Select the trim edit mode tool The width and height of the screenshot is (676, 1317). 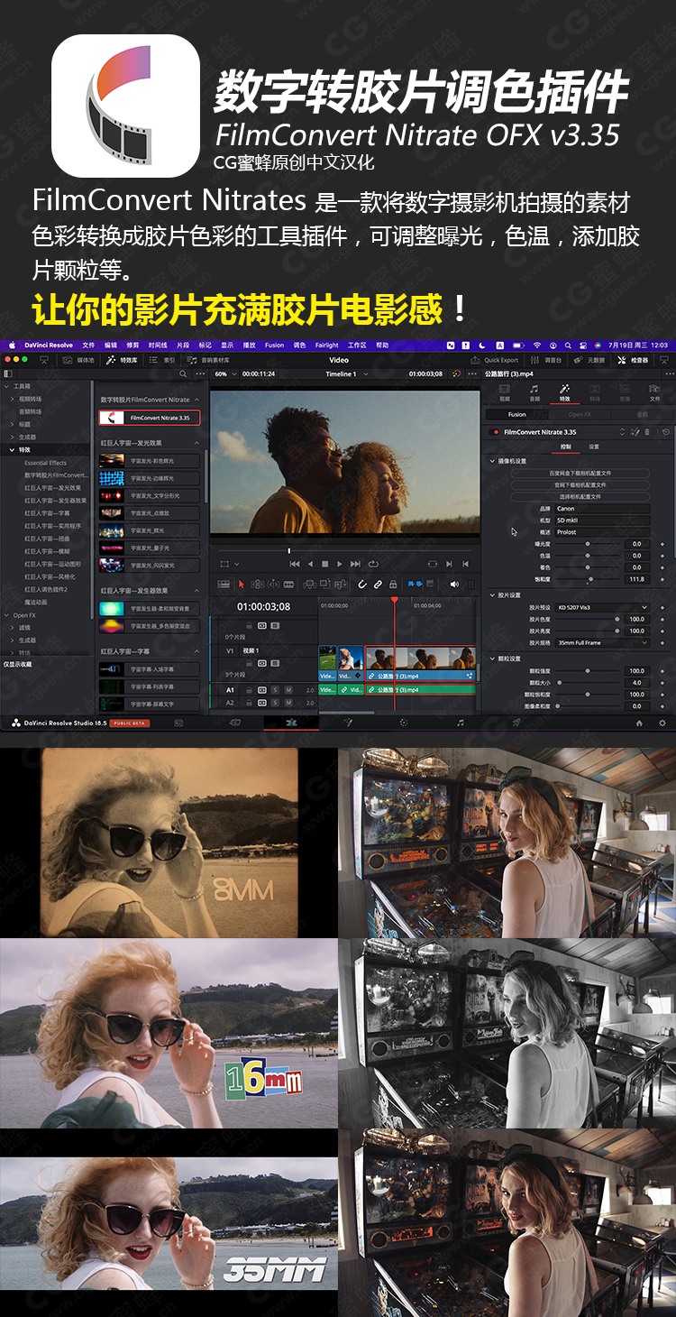coord(258,585)
